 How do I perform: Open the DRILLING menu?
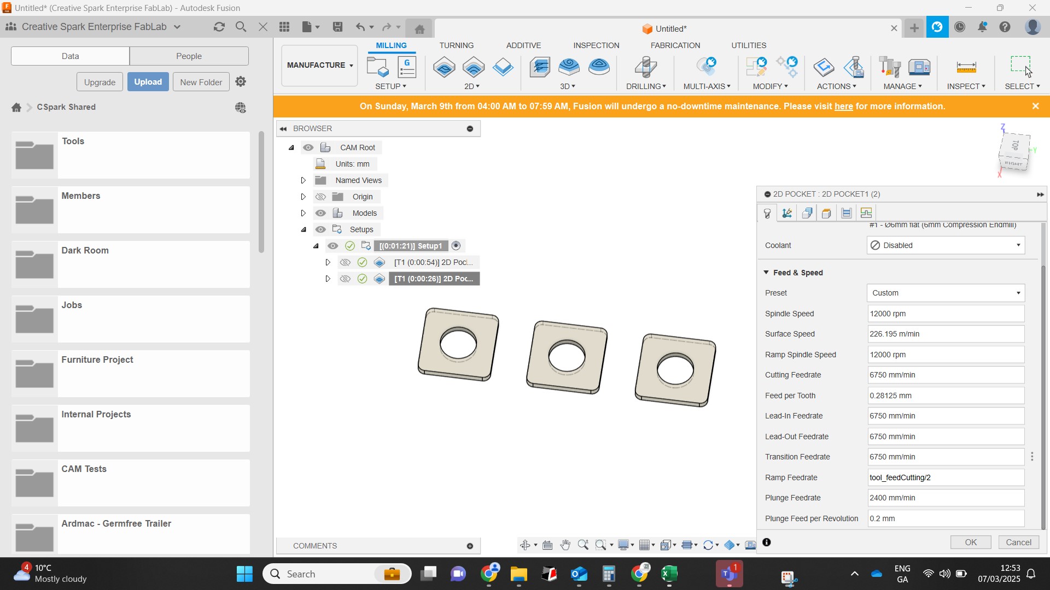646,86
